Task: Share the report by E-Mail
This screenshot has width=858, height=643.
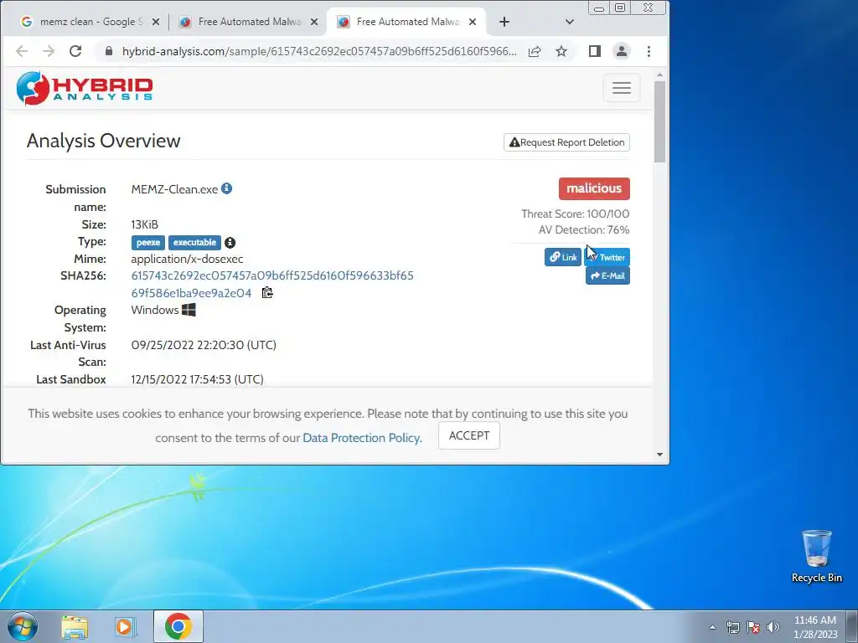Action: click(608, 275)
